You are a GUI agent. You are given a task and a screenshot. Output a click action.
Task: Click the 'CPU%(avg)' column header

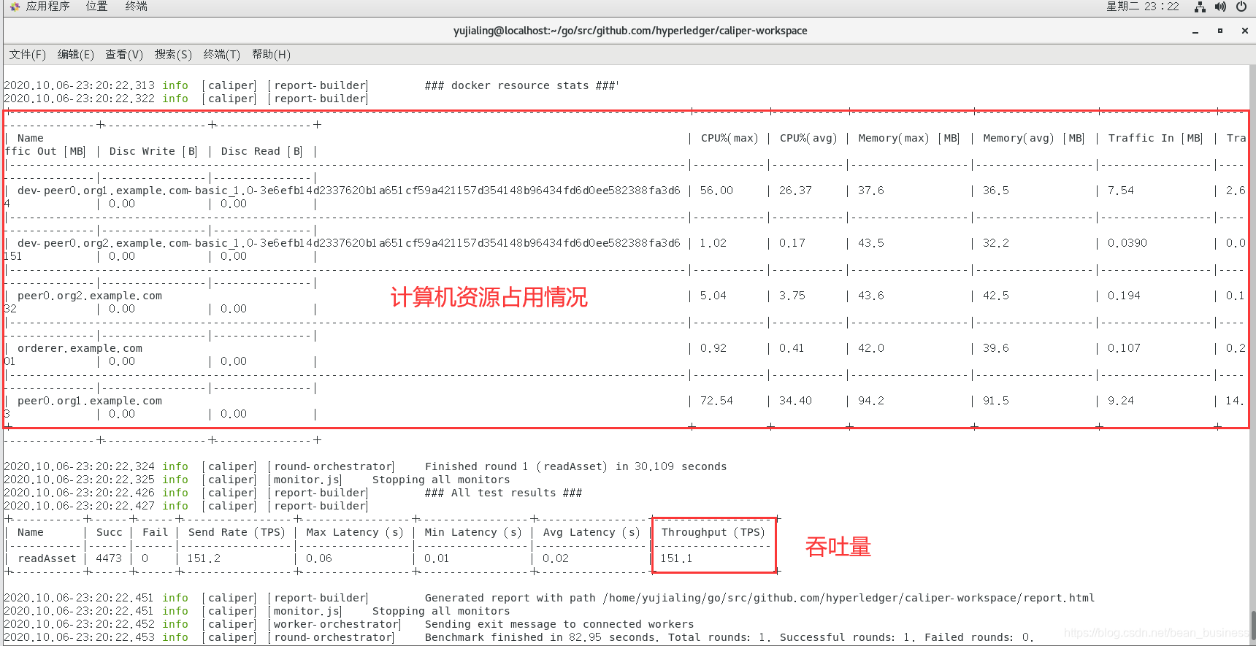pos(808,138)
